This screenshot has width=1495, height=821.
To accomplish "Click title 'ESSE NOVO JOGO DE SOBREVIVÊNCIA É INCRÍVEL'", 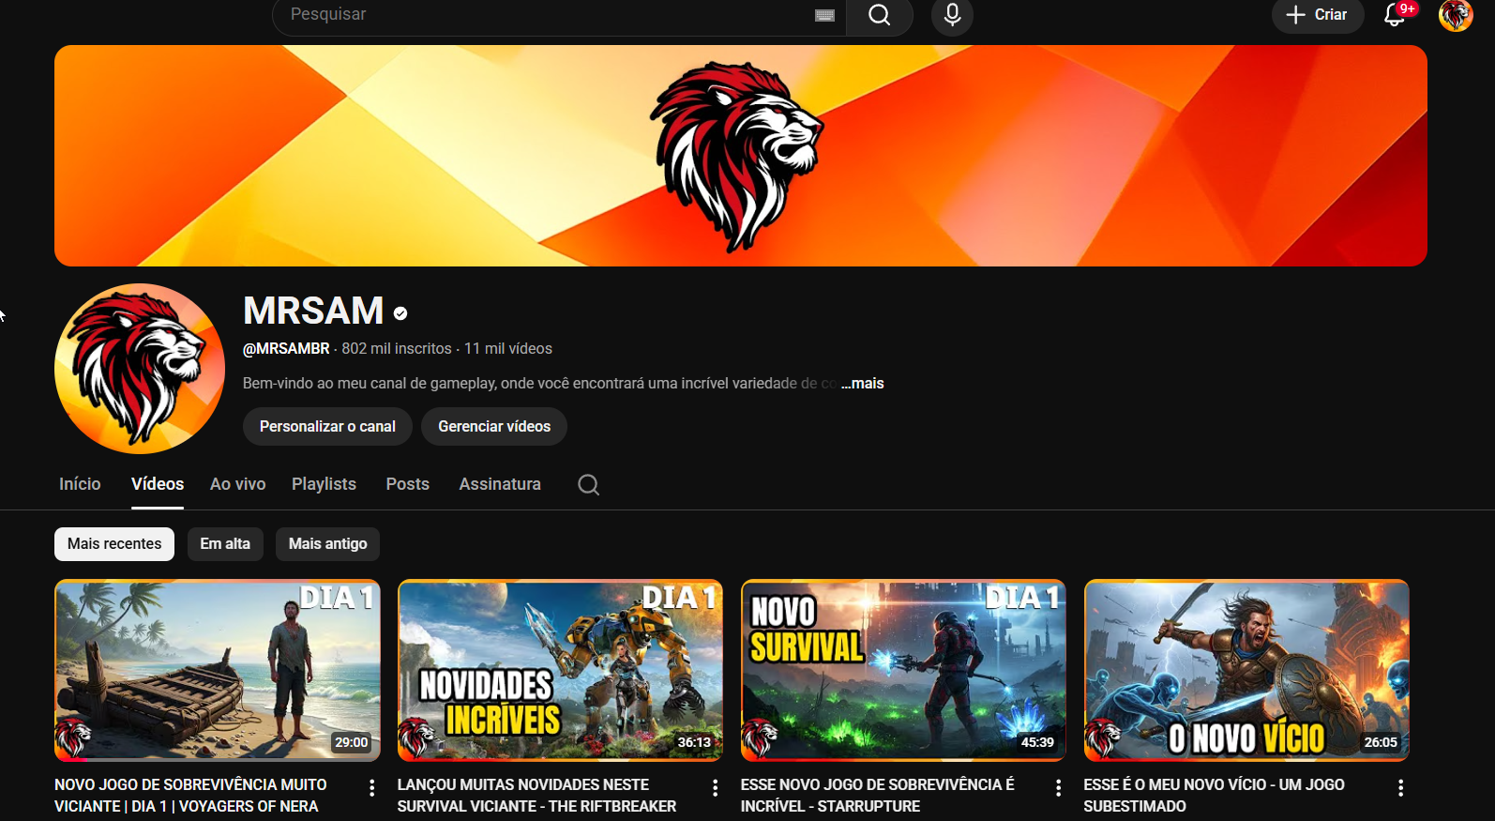I will click(x=878, y=795).
